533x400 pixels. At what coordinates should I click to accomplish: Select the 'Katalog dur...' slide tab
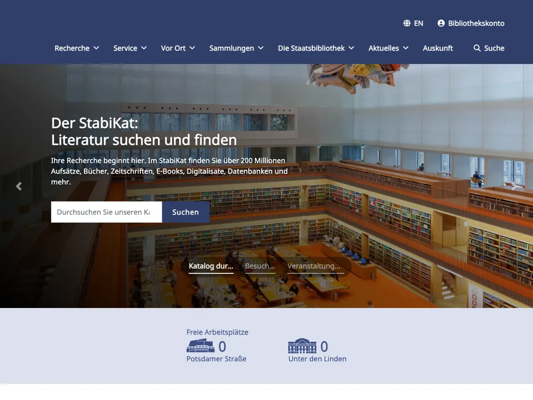[x=211, y=266]
